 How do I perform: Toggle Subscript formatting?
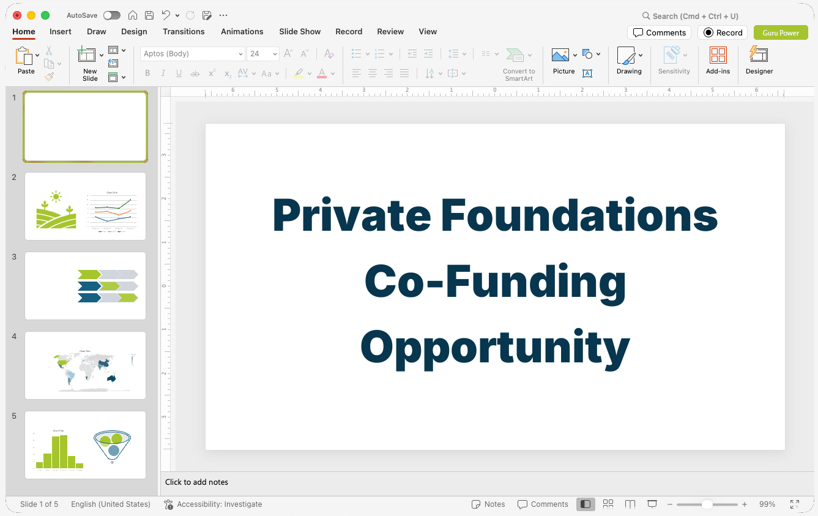coord(228,73)
